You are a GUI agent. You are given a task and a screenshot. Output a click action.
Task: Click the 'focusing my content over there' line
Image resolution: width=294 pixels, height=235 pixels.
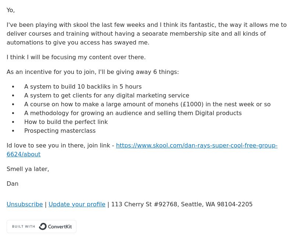[x=76, y=57]
